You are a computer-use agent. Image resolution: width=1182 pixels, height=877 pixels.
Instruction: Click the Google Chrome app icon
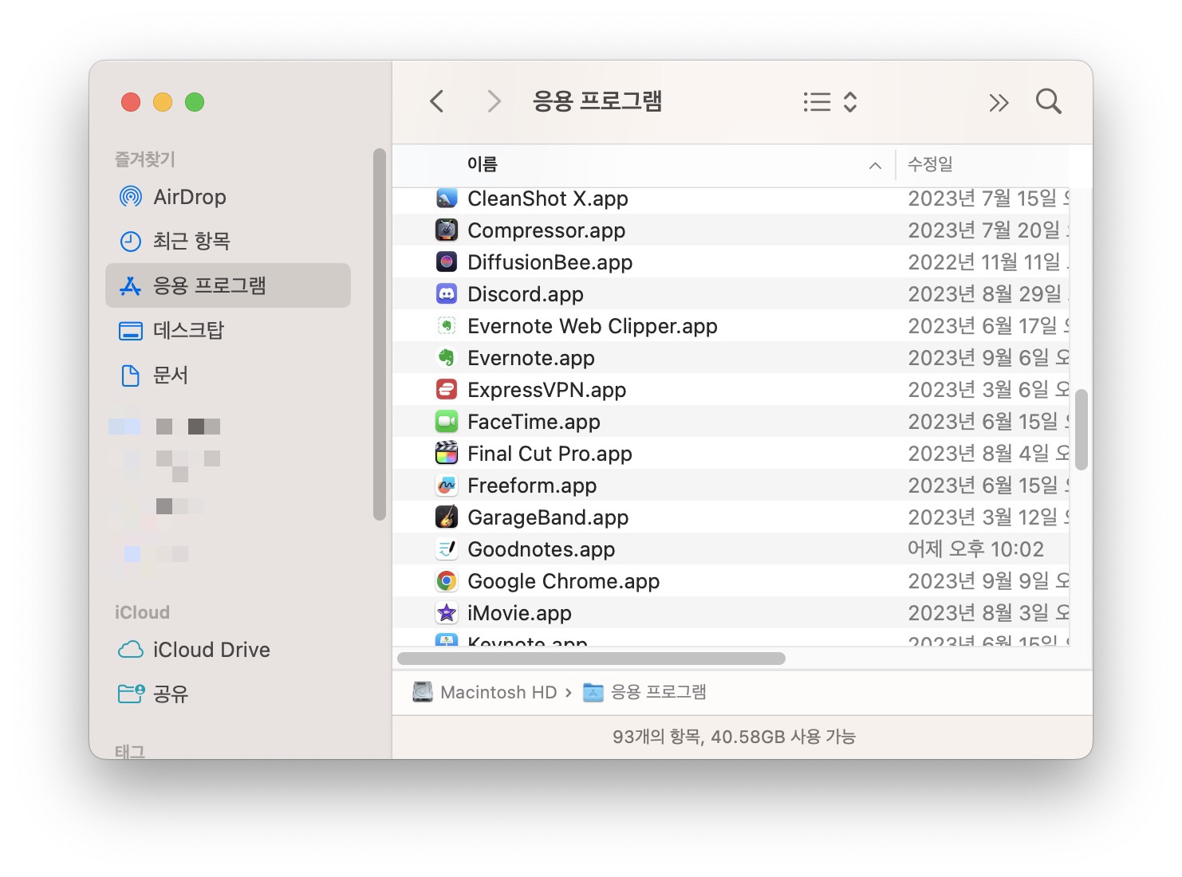pos(447,581)
